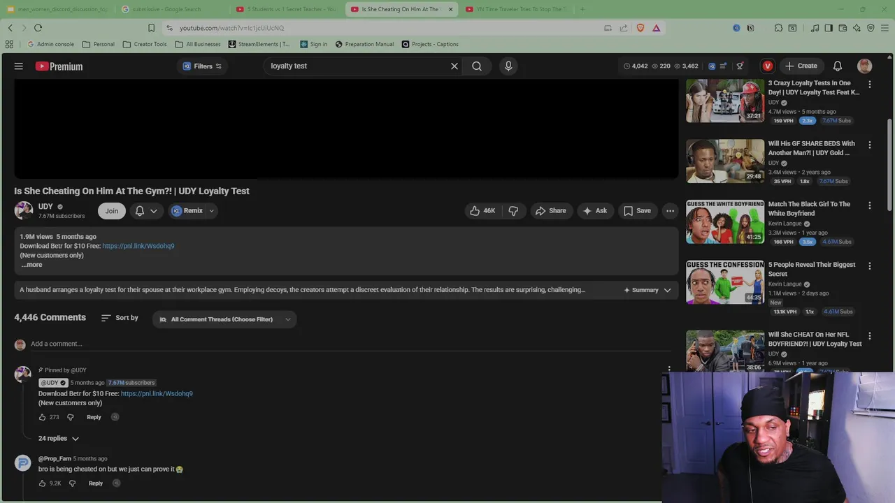
Task: Save video to playlist
Action: (x=637, y=210)
